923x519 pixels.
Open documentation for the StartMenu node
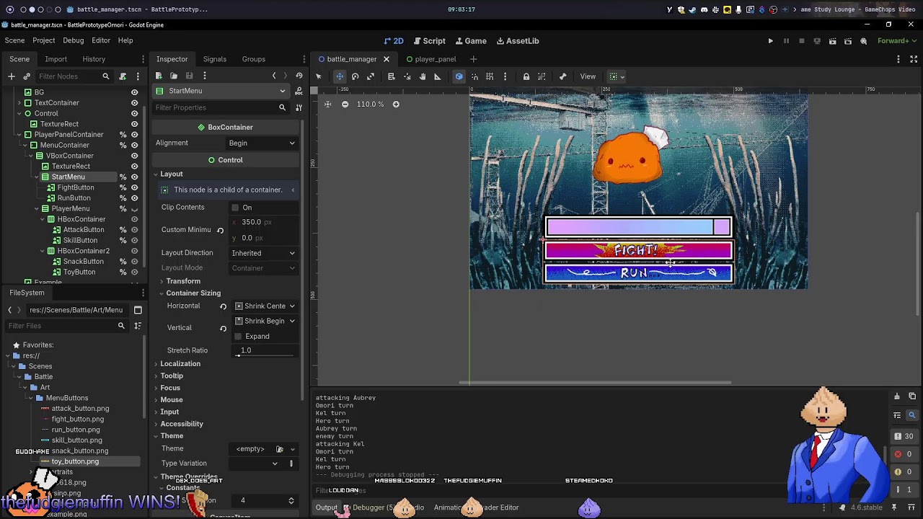click(299, 91)
